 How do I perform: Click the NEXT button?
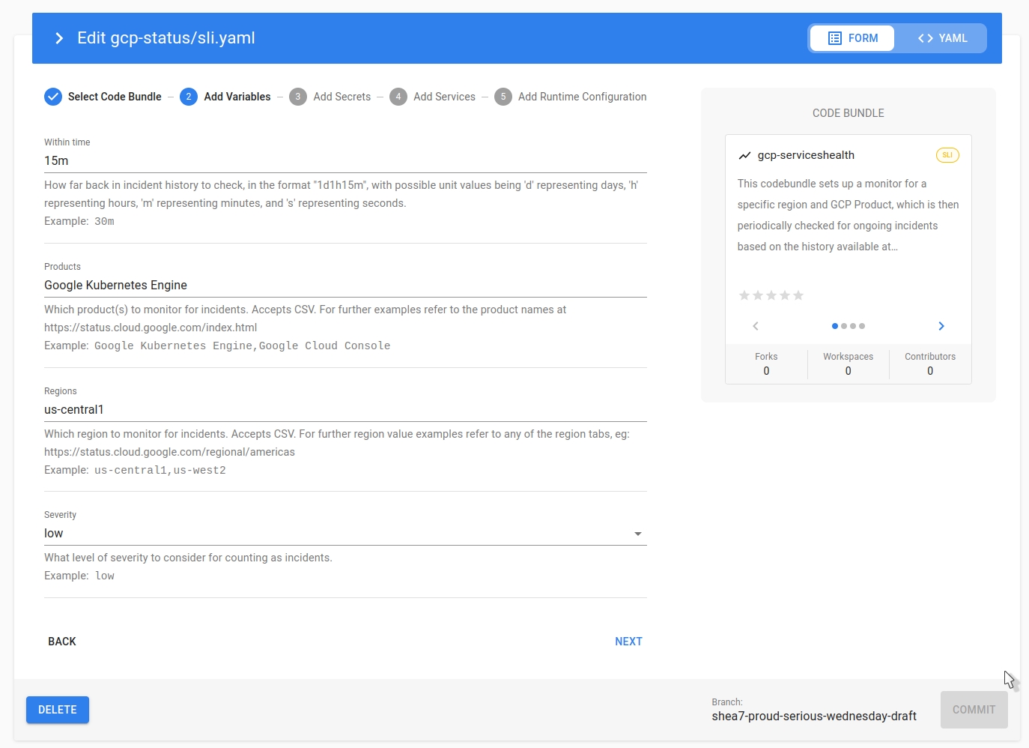(x=628, y=642)
